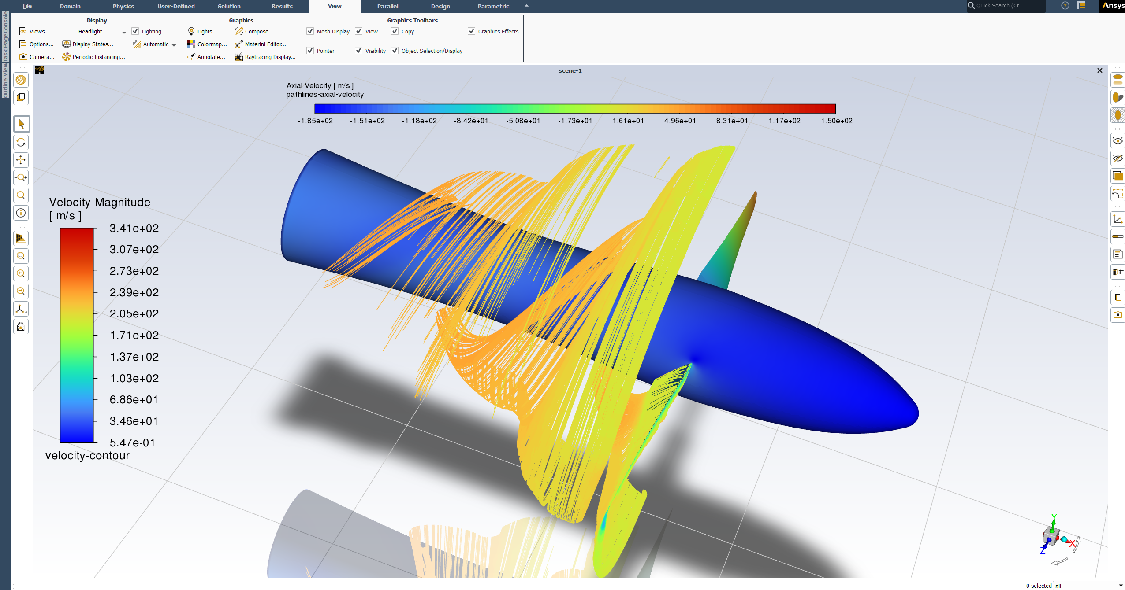Switch to the Parametric tab
1125x590 pixels.
[493, 6]
